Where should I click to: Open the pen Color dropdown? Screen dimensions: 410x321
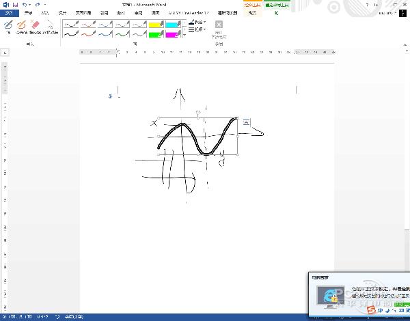coord(197,22)
